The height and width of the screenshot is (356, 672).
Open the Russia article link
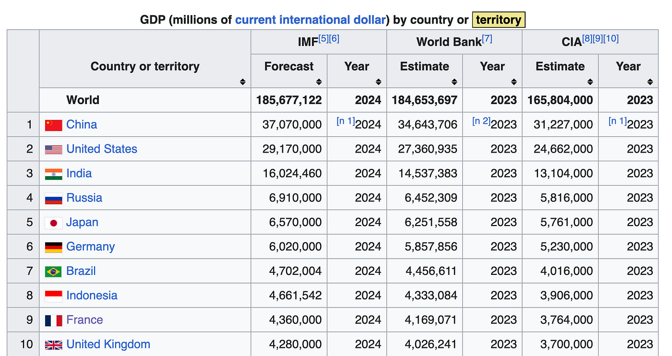[84, 198]
